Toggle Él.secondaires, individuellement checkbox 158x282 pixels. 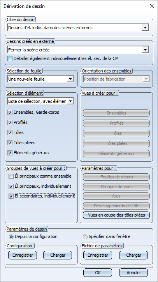11,196
